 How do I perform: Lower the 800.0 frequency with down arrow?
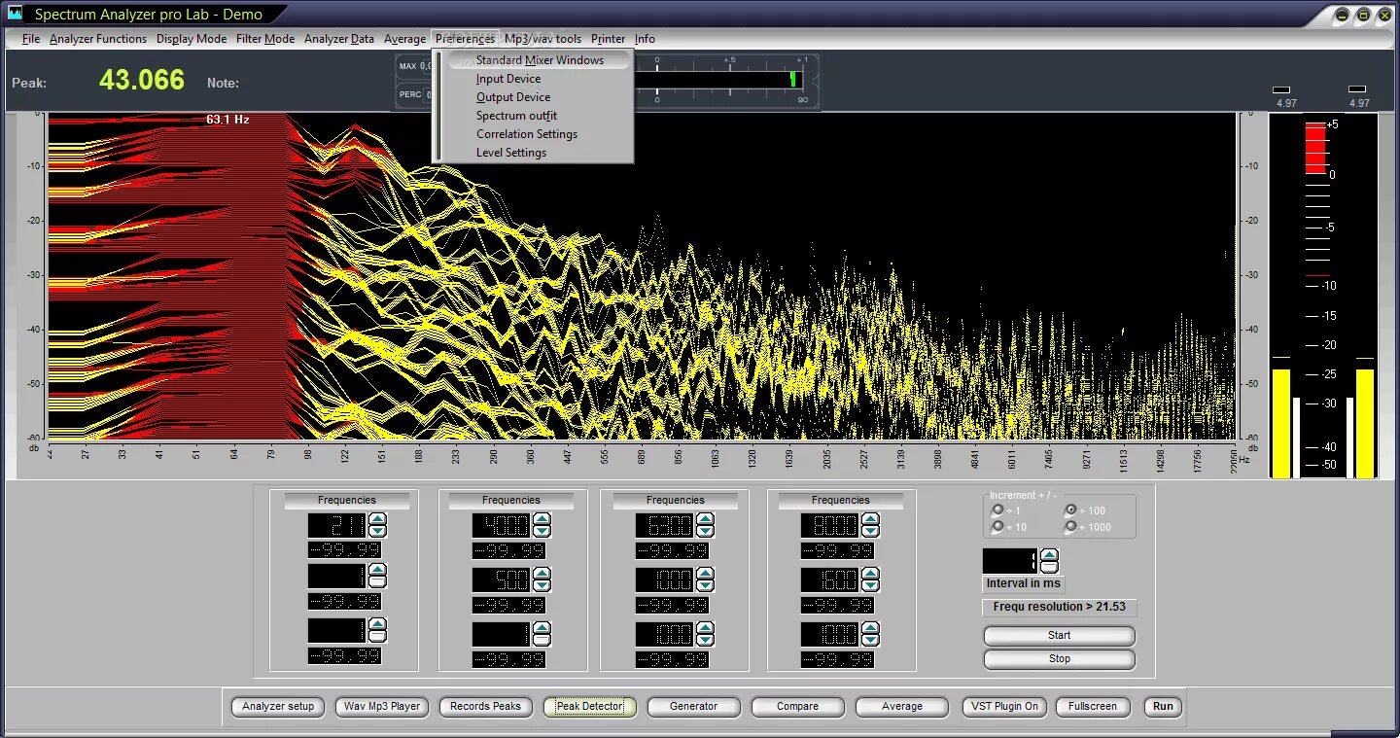870,532
